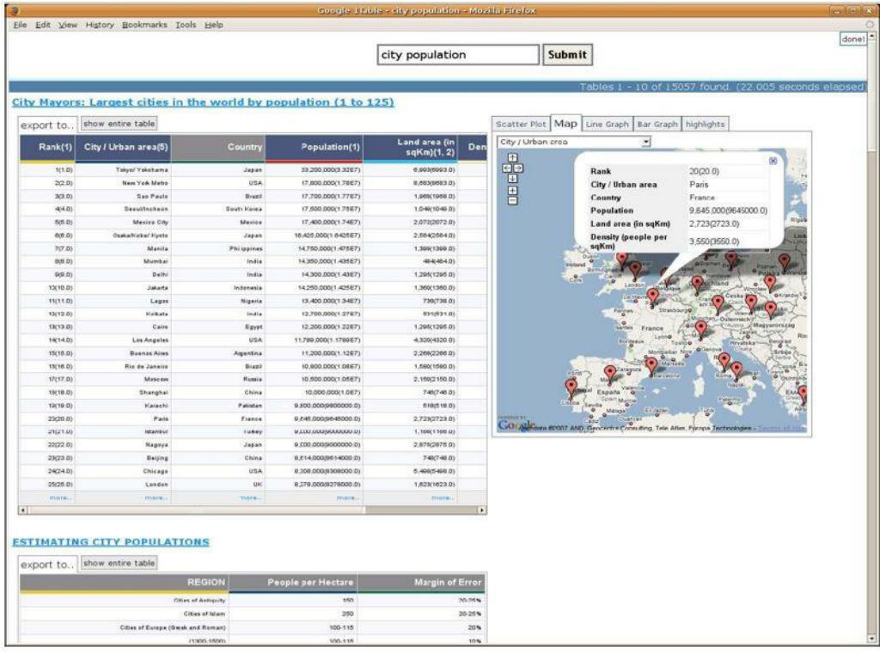Click show entire table for Estimating table
Image resolution: width=880 pixels, height=660 pixels.
(x=119, y=563)
